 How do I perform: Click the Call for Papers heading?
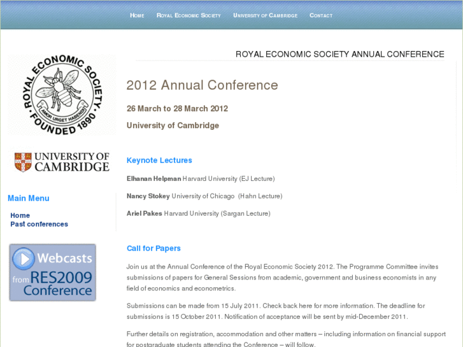[x=153, y=248]
